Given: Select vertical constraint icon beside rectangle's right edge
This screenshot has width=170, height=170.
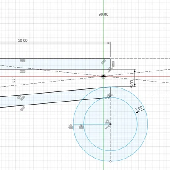Looking at the screenshot, I should 113,64.
